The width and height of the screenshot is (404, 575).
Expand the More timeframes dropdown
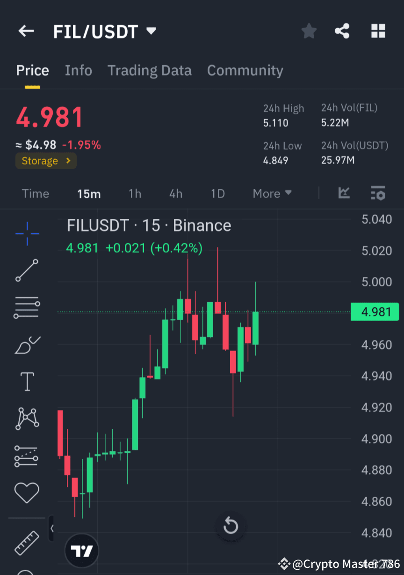tap(272, 193)
